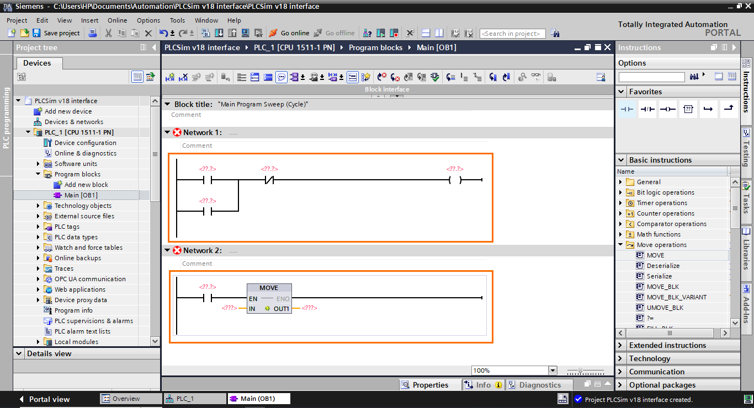
Task: Select Add new block in project tree
Action: (x=86, y=185)
